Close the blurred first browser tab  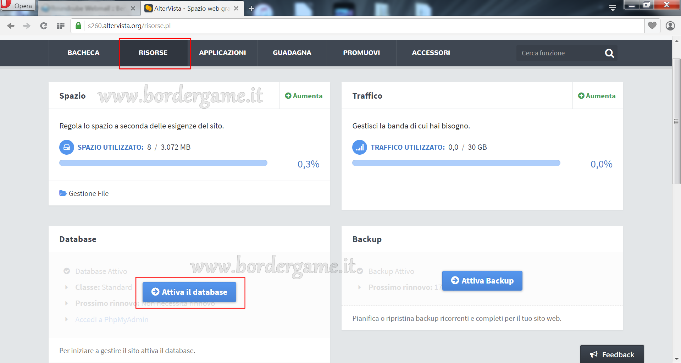click(133, 8)
